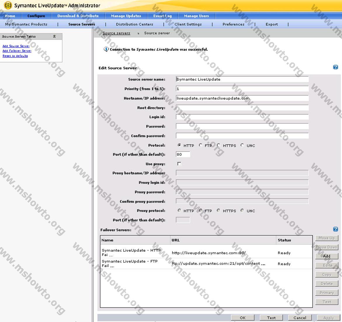Focus the Hostname/IP address field
This screenshot has height=322, width=342.
pos(242,98)
